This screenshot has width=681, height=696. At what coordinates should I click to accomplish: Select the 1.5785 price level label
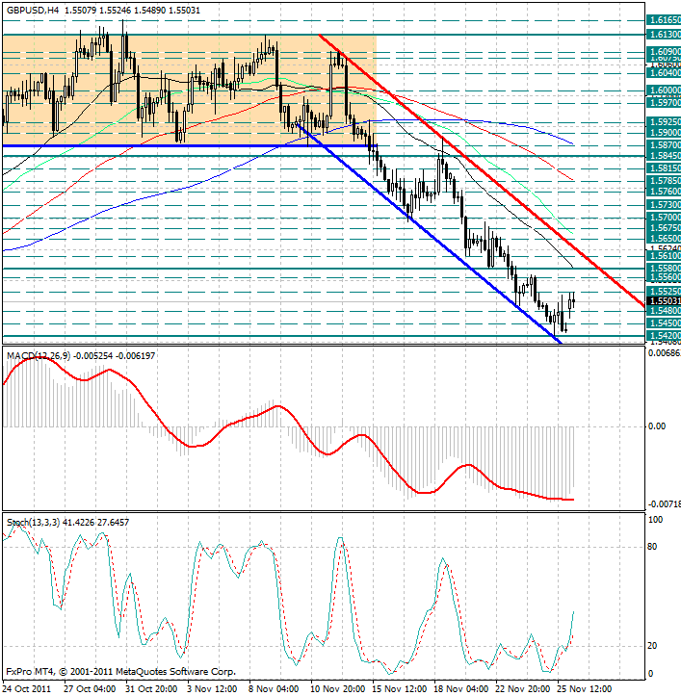(x=664, y=181)
